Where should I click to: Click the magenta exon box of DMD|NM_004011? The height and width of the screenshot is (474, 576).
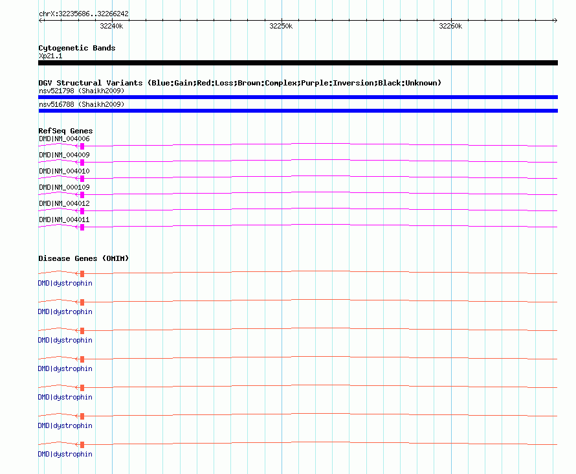(x=82, y=227)
